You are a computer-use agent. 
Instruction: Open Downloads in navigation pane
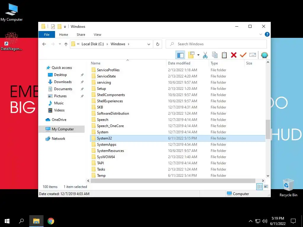tap(60, 82)
